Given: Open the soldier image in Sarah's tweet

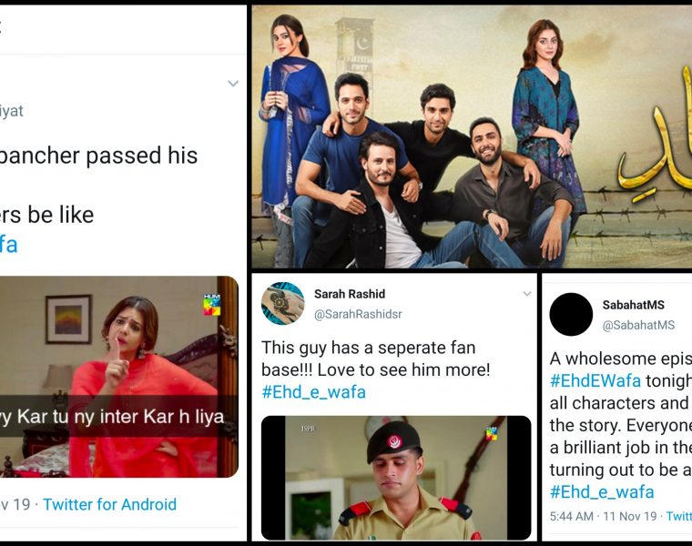Looking at the screenshot, I should [395, 478].
